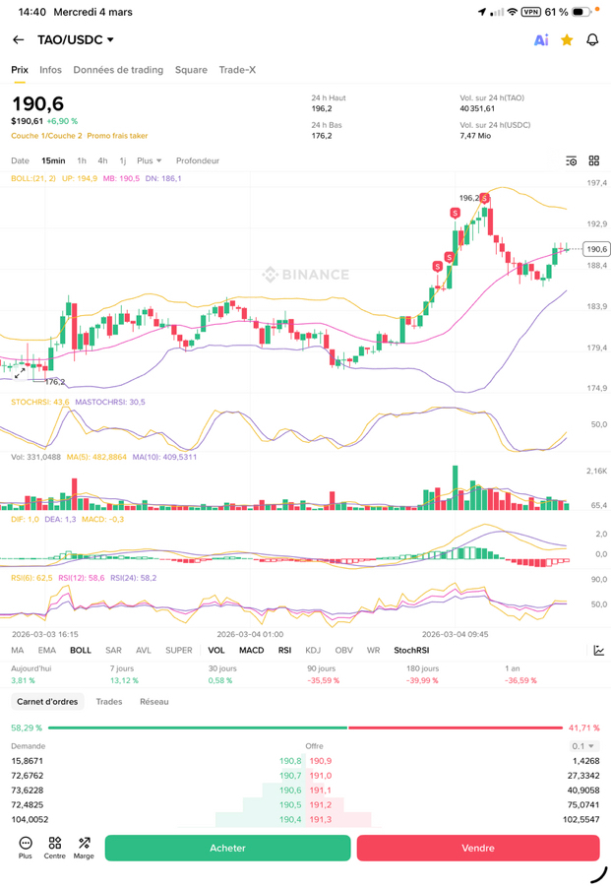
Task: Click the STOCHRSI: 43,6 legend
Action: pyautogui.click(x=40, y=403)
